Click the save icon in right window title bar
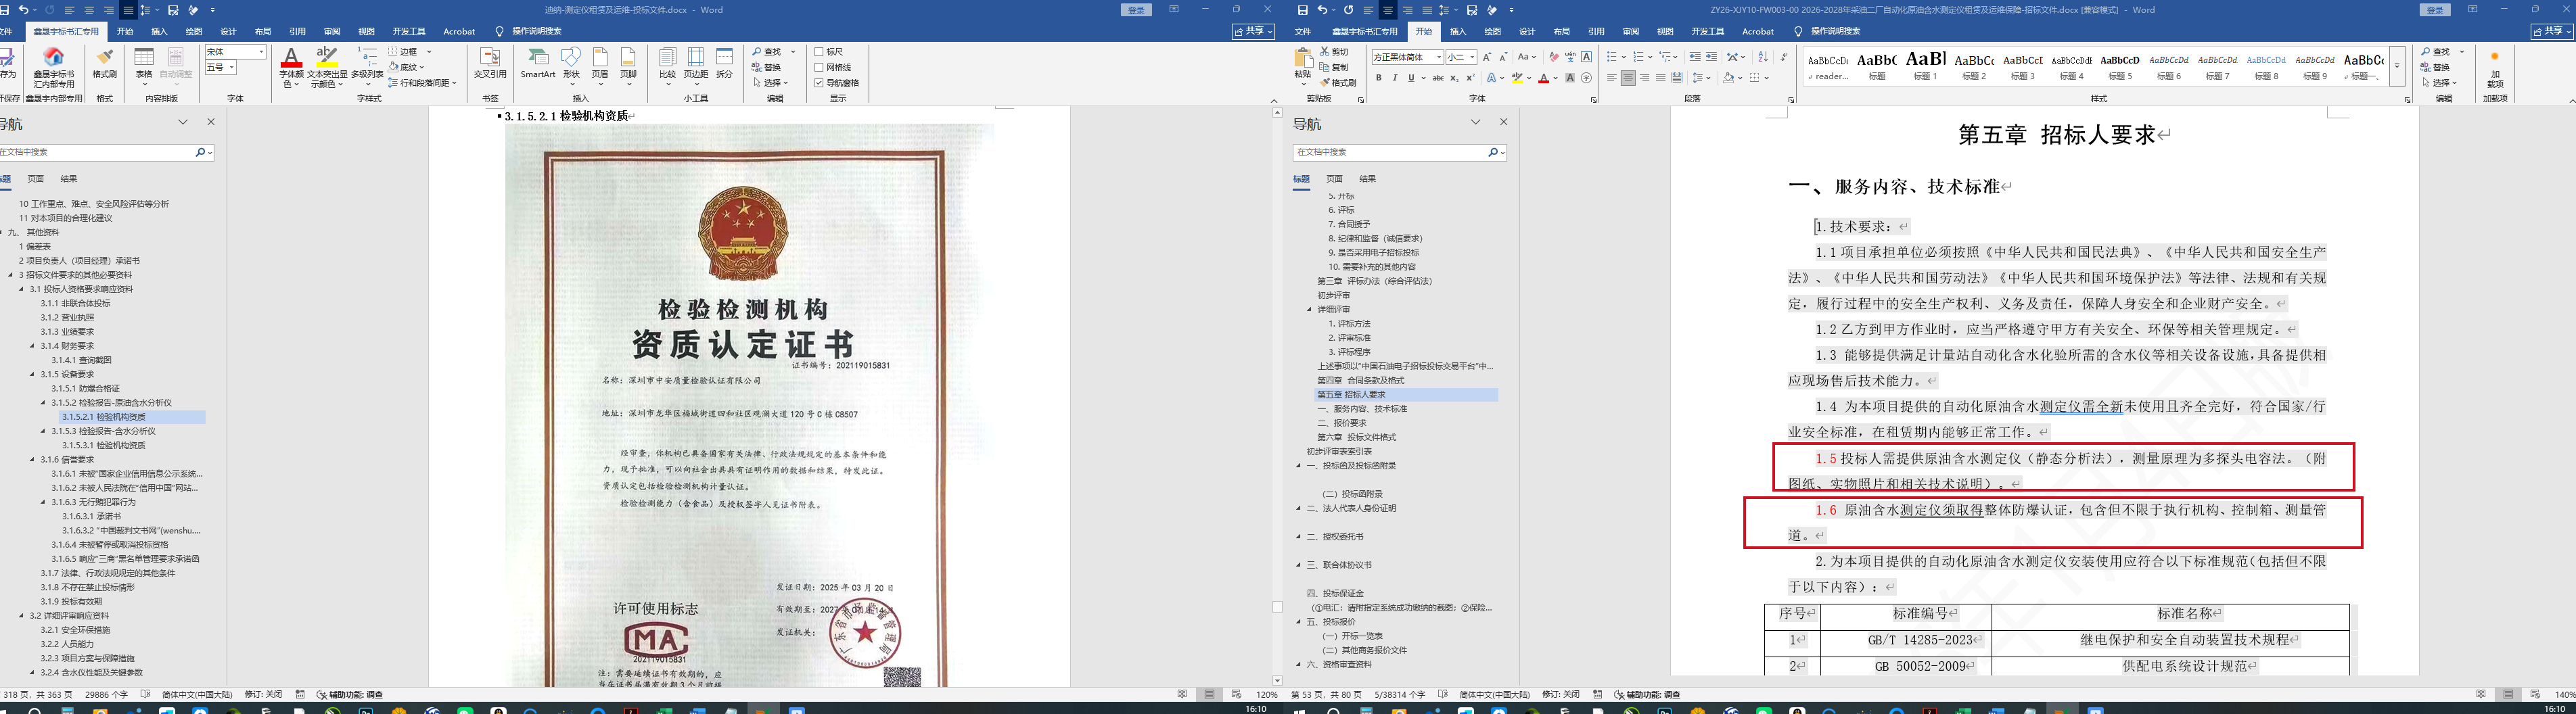The height and width of the screenshot is (714, 2576). tap(1302, 10)
